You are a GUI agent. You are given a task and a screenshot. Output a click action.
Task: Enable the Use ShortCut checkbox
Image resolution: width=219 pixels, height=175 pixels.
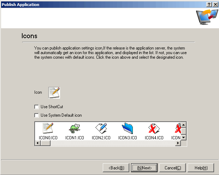pyautogui.click(x=36, y=107)
